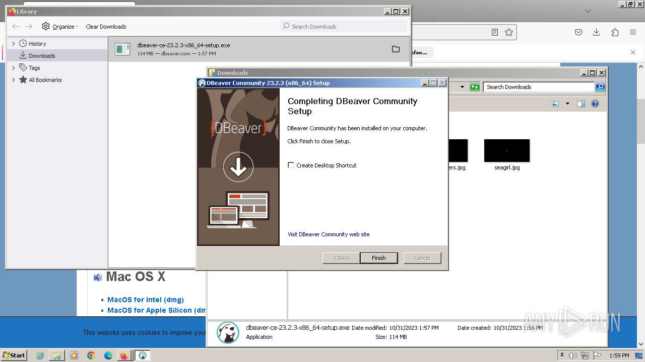Launch Internet Explorer from taskbar
The width and height of the screenshot is (645, 362).
click(x=40, y=355)
